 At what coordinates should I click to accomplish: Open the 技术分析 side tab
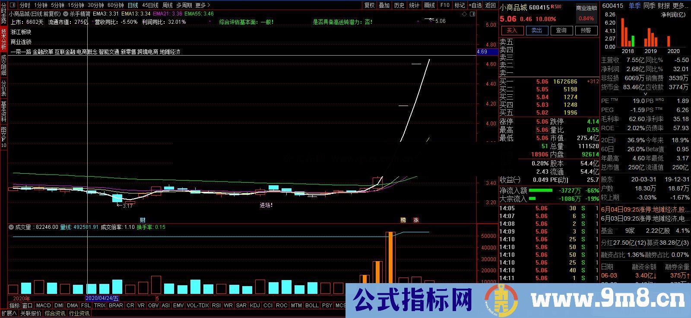click(3, 40)
